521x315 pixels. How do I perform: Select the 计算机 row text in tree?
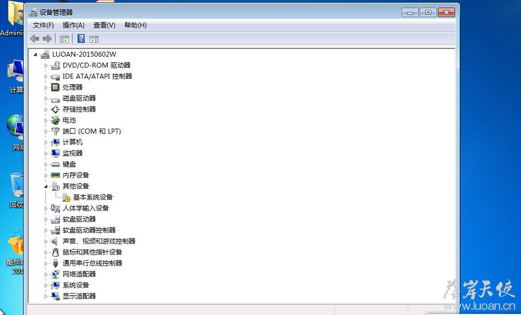(73, 142)
